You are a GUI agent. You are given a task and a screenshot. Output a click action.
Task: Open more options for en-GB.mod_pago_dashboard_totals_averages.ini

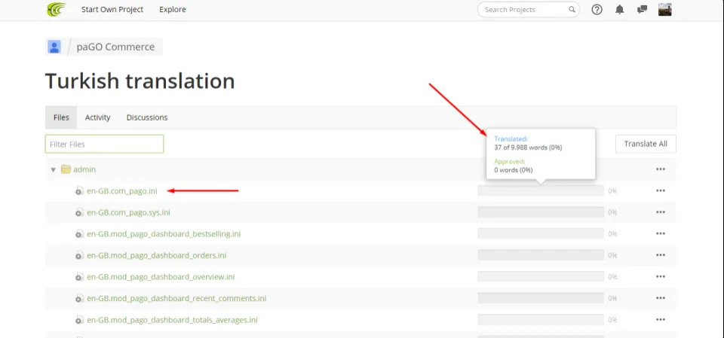click(661, 319)
